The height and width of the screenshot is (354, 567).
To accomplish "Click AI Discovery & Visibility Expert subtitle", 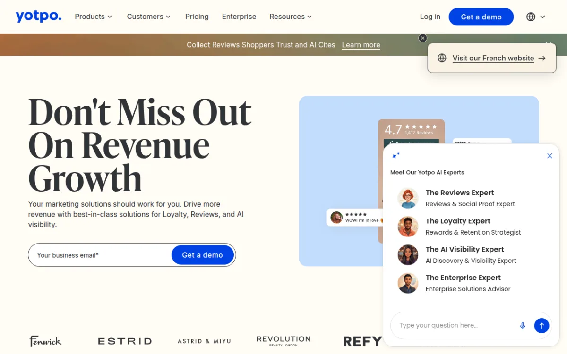I will 471,261.
